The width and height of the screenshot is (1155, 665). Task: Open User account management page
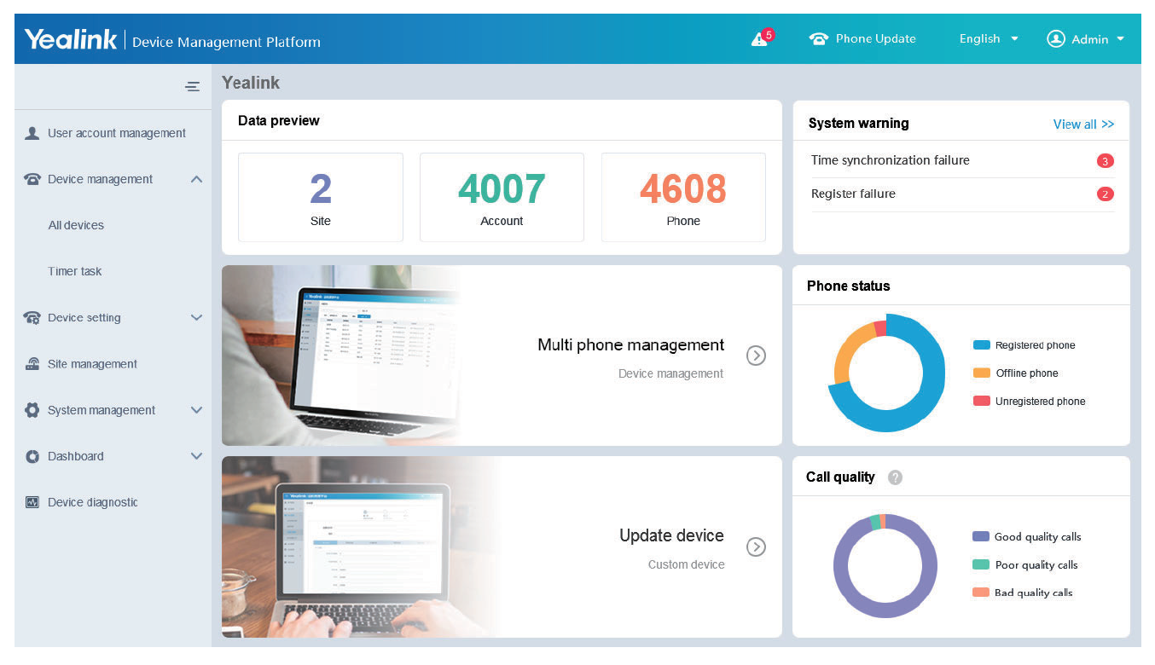(x=116, y=133)
